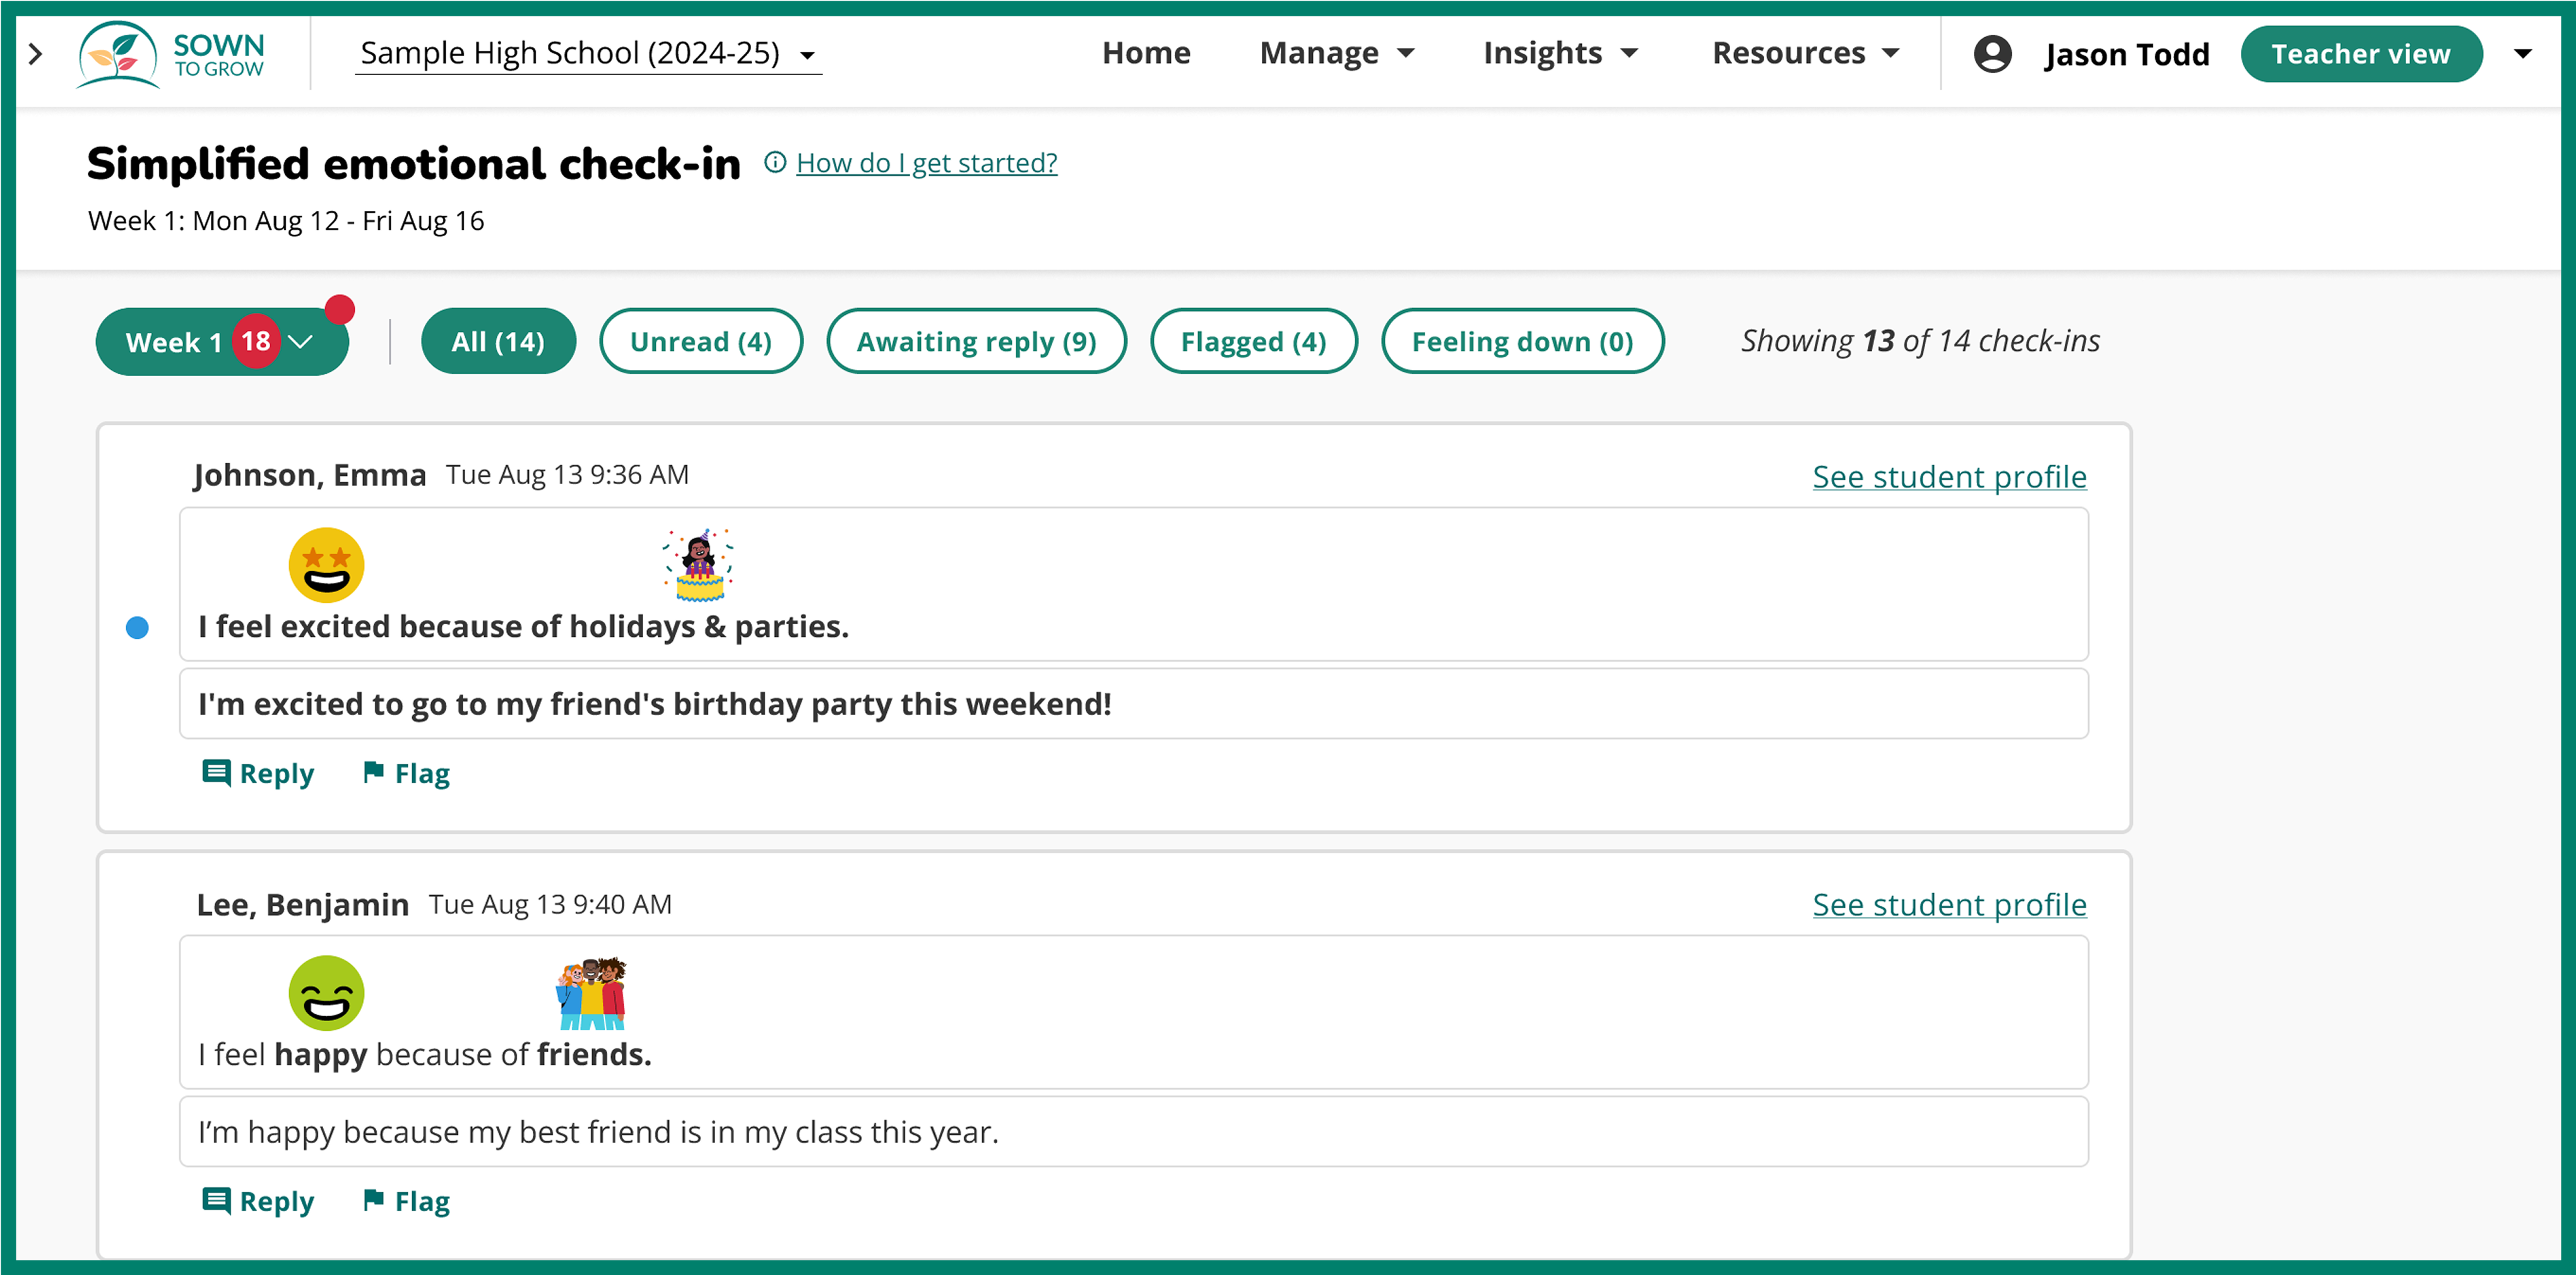2576x1275 pixels.
Task: Expand the collapsed sidebar chevron
Action: click(x=36, y=54)
